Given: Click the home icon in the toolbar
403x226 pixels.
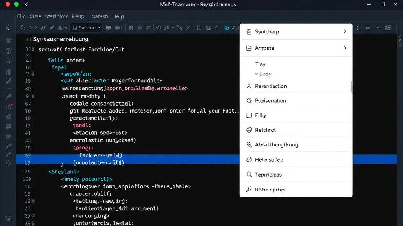Looking at the screenshot, I should pyautogui.click(x=22, y=28).
